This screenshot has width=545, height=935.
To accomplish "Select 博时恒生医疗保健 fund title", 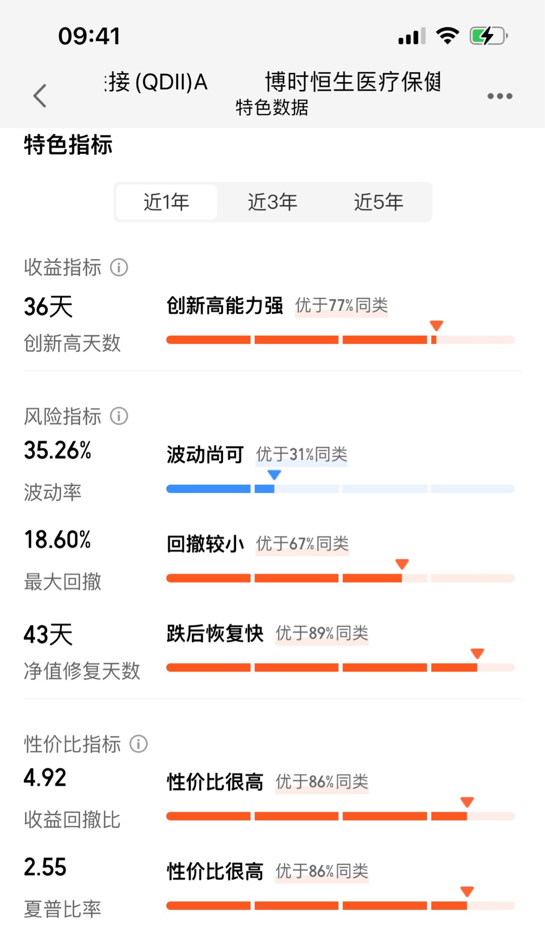I will pos(353,82).
